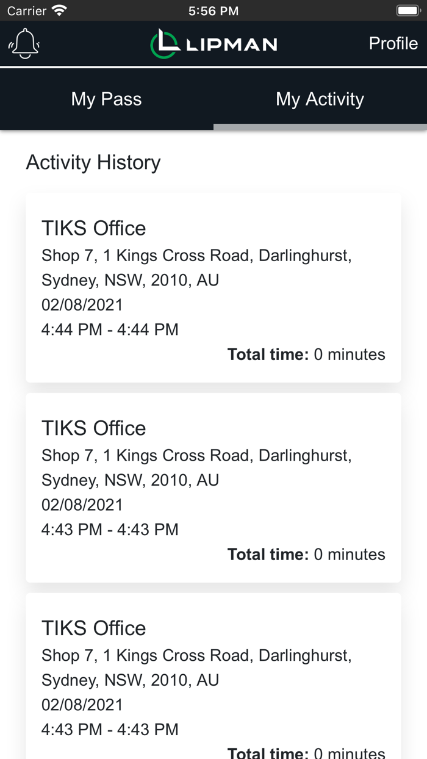Image resolution: width=427 pixels, height=759 pixels.
Task: Open the Profile page
Action: tap(393, 44)
